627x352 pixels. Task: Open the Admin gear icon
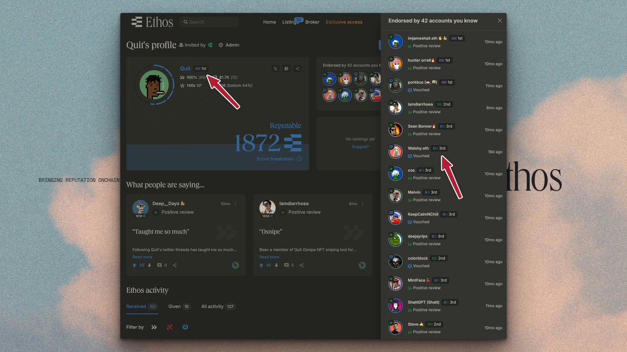pyautogui.click(x=221, y=45)
